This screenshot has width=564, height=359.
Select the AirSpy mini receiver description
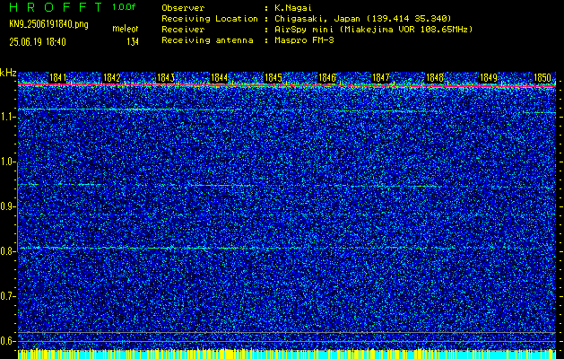point(374,30)
